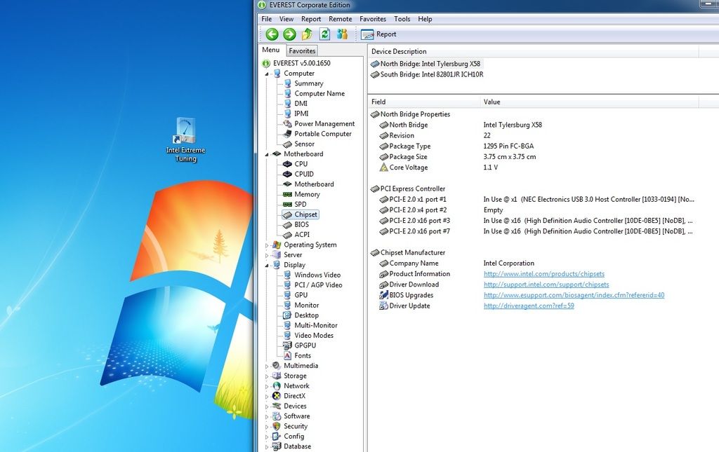This screenshot has height=452, width=719.
Task: Select the Desktop icon in the tree
Action: 287,315
